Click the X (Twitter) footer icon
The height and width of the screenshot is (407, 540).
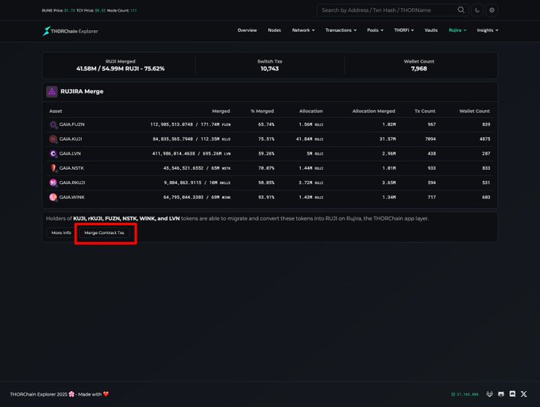(x=523, y=394)
